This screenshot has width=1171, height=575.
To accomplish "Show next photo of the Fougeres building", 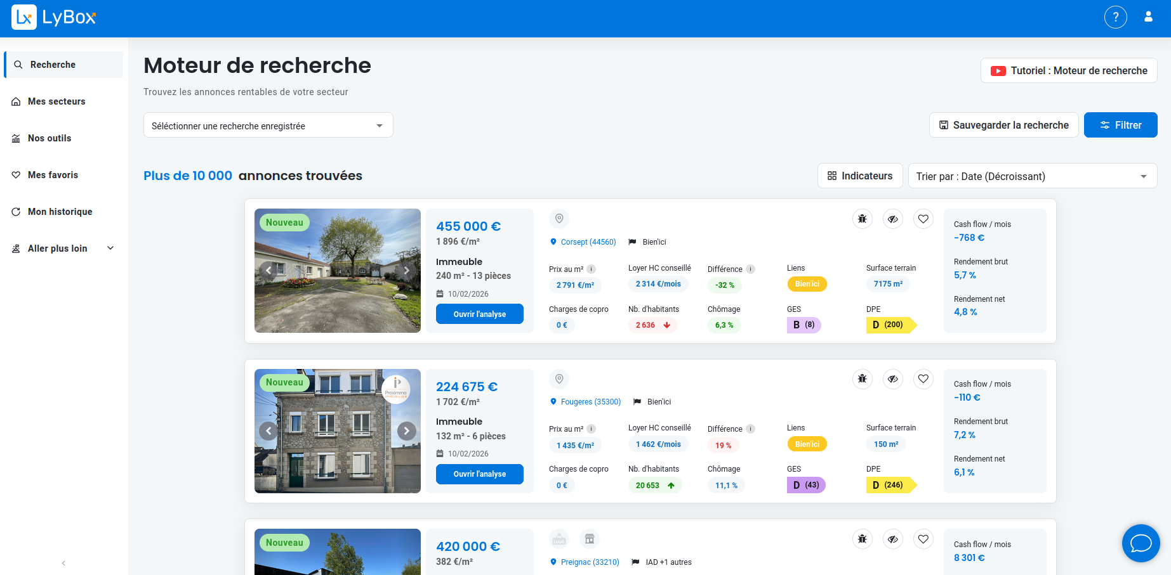I will coord(407,431).
